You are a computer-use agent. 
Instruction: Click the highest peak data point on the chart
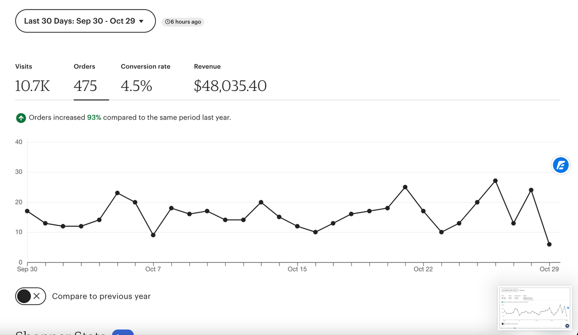point(495,181)
